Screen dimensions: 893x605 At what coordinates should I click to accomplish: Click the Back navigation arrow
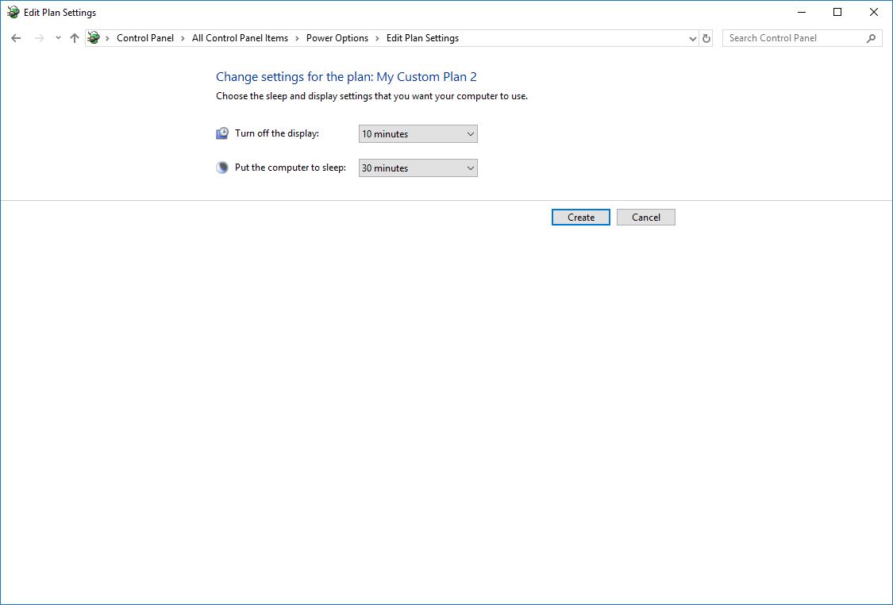(16, 37)
